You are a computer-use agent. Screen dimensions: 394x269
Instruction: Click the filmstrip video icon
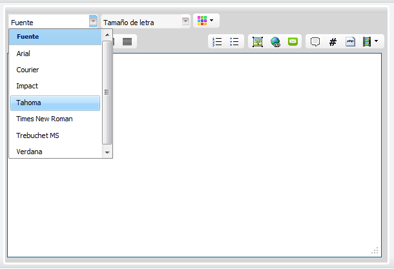pos(367,42)
